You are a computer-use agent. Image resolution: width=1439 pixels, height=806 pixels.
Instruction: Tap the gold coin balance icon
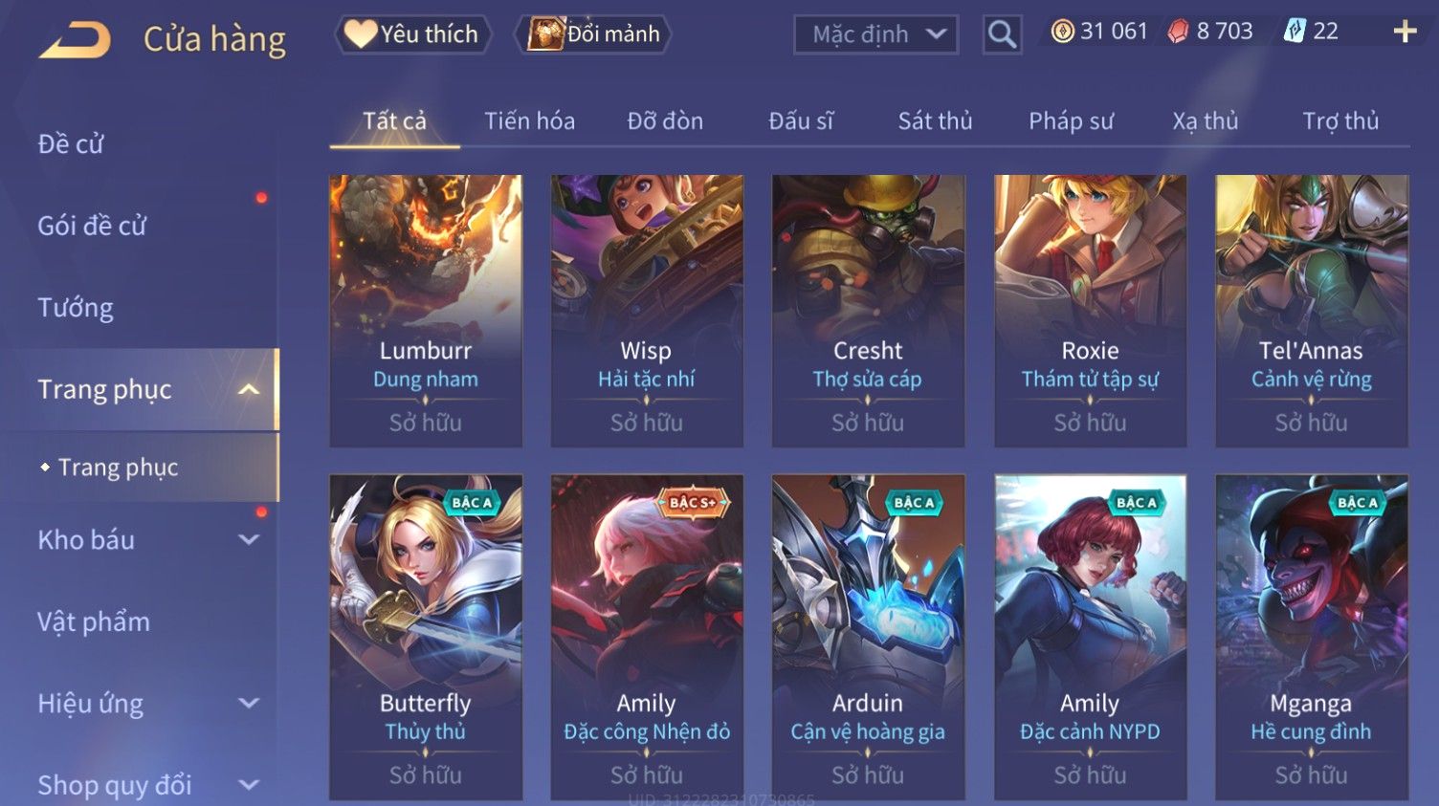click(1062, 32)
